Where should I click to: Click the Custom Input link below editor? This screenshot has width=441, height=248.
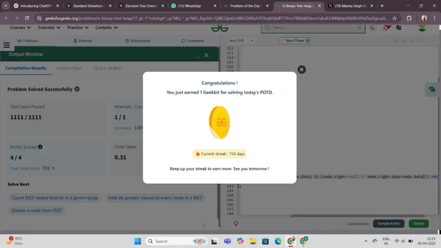click(358, 223)
